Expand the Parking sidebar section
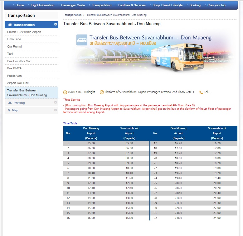Screen dimensions: 243x236 [56, 102]
